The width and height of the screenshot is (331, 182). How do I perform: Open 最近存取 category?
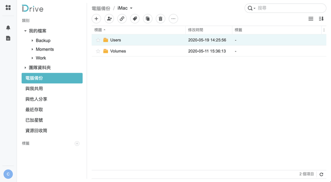[x=34, y=109]
